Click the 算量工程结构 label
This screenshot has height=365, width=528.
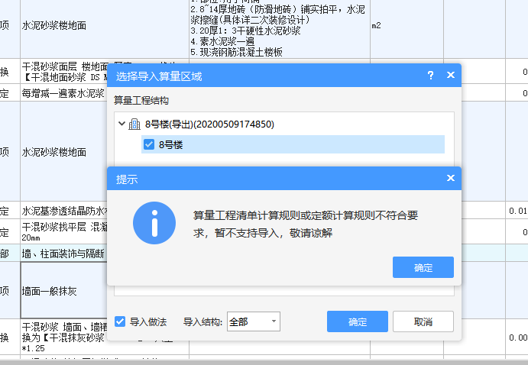(141, 100)
